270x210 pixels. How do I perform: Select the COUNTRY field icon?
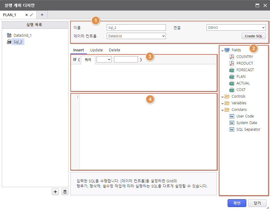tap(232, 57)
